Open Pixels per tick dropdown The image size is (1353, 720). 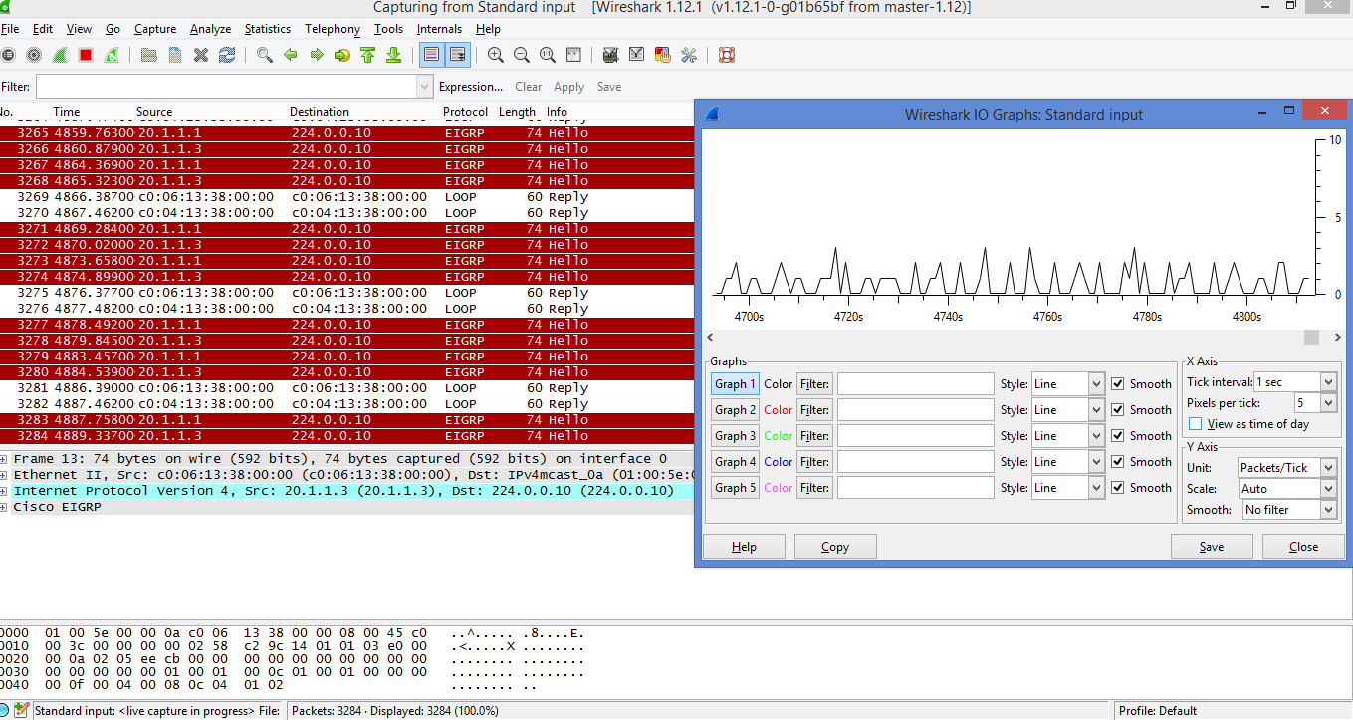pos(1314,403)
